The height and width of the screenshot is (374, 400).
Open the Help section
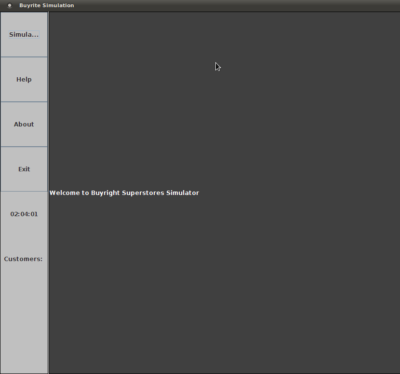pos(24,80)
